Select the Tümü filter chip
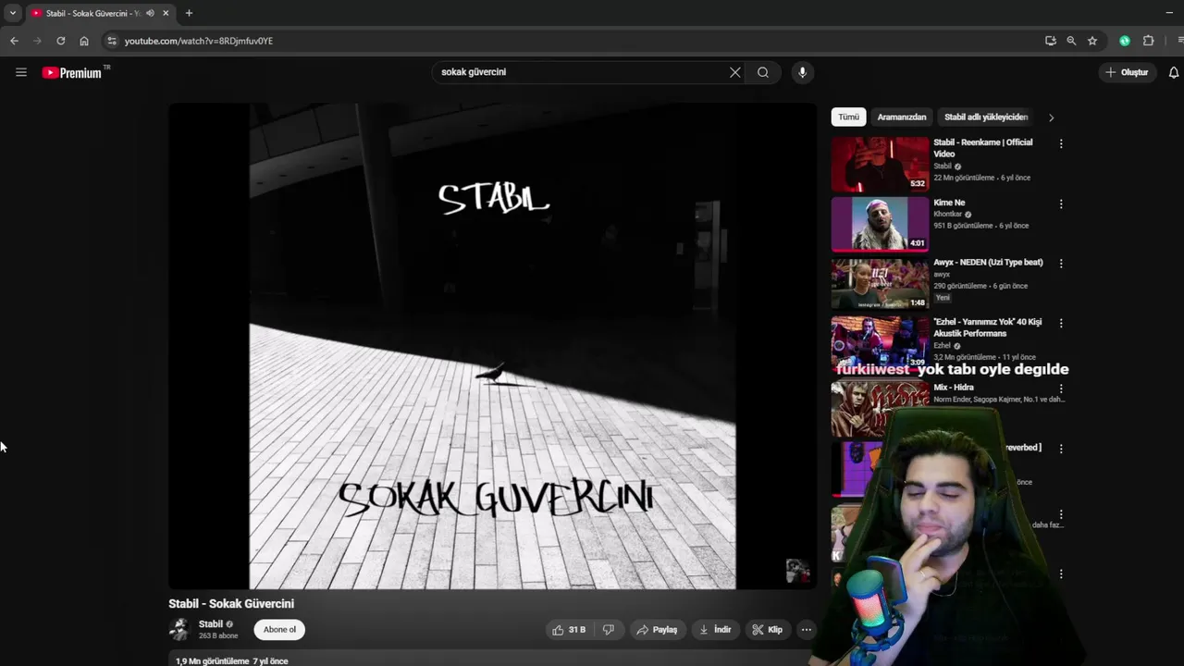Image resolution: width=1184 pixels, height=666 pixels. [x=848, y=117]
